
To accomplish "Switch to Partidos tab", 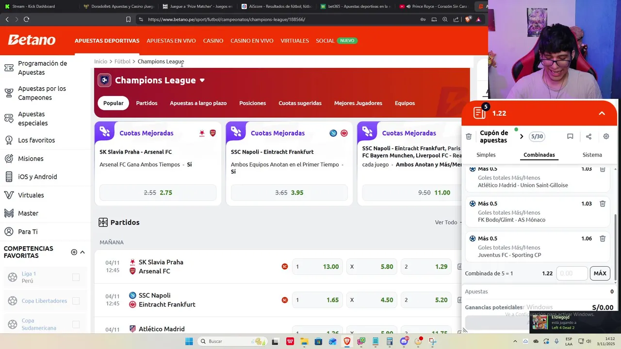I will (x=147, y=103).
